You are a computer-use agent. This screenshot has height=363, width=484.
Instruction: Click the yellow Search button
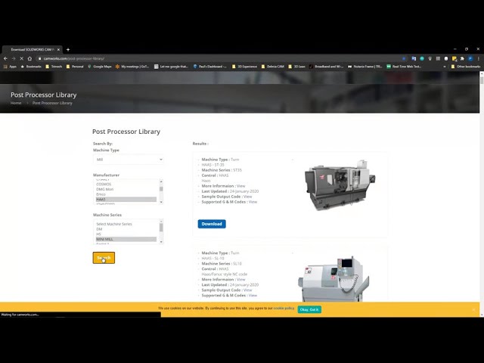[x=104, y=258]
